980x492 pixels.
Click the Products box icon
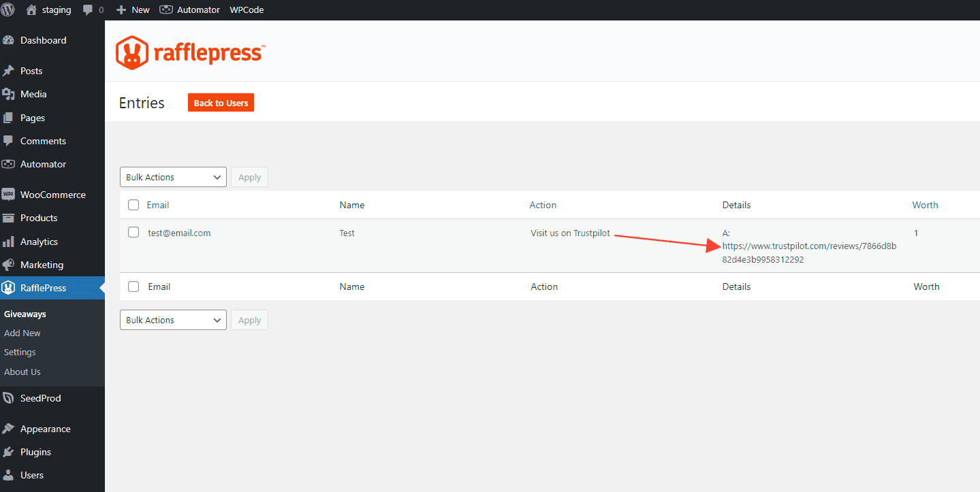[9, 218]
